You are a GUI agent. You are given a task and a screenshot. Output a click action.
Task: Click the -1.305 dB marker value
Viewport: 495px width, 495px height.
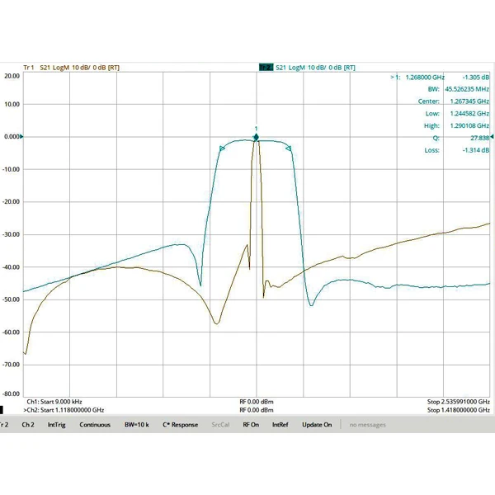pyautogui.click(x=476, y=78)
